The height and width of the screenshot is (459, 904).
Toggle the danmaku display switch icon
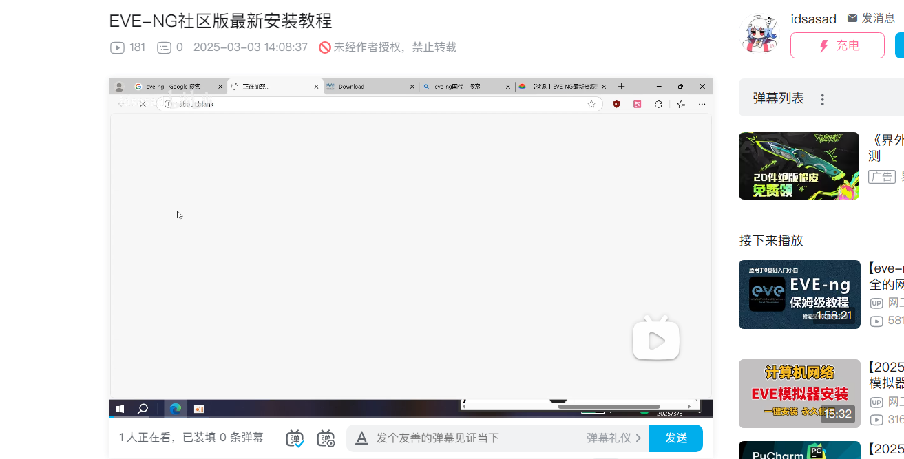click(295, 438)
